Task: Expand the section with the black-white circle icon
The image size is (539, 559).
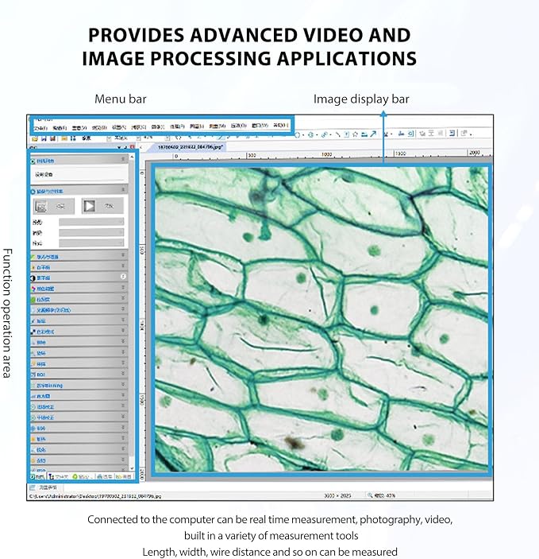Action: pos(79,278)
